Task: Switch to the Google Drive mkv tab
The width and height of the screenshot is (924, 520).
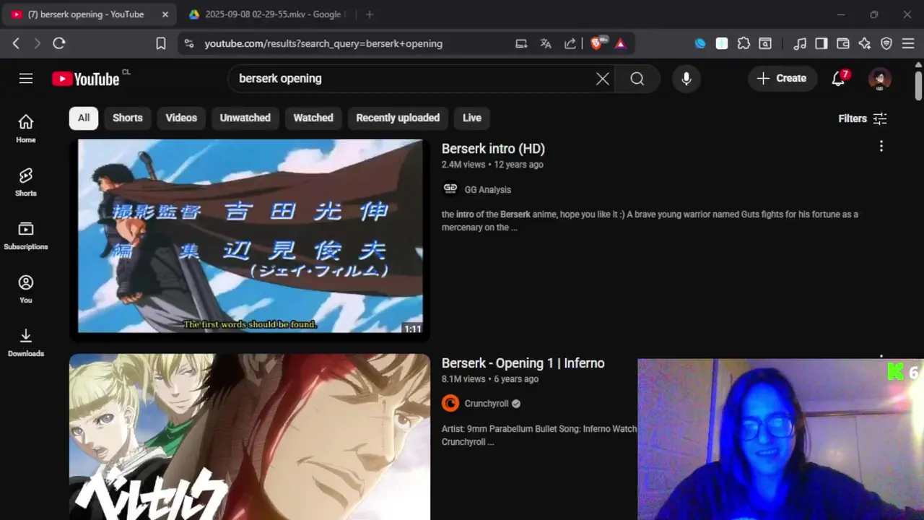Action: [267, 14]
